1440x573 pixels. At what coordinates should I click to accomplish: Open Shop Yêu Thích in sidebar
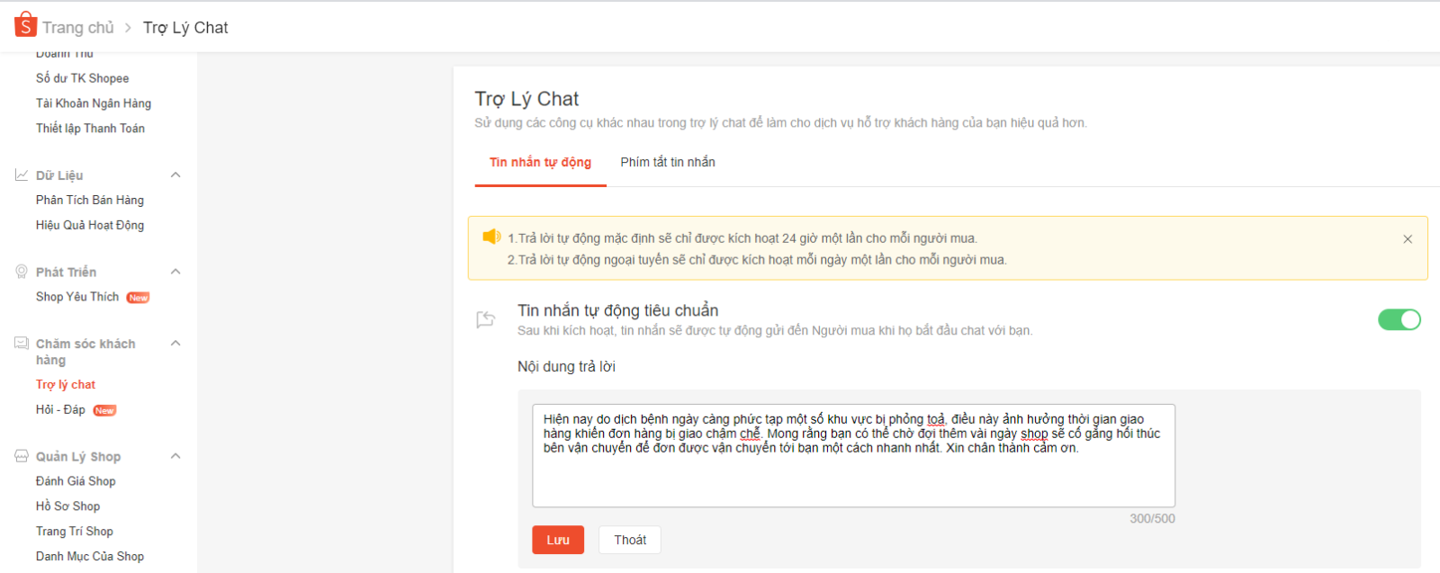pos(77,297)
